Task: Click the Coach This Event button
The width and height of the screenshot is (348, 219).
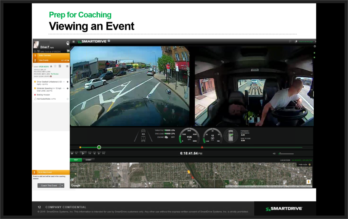Action: click(49, 185)
